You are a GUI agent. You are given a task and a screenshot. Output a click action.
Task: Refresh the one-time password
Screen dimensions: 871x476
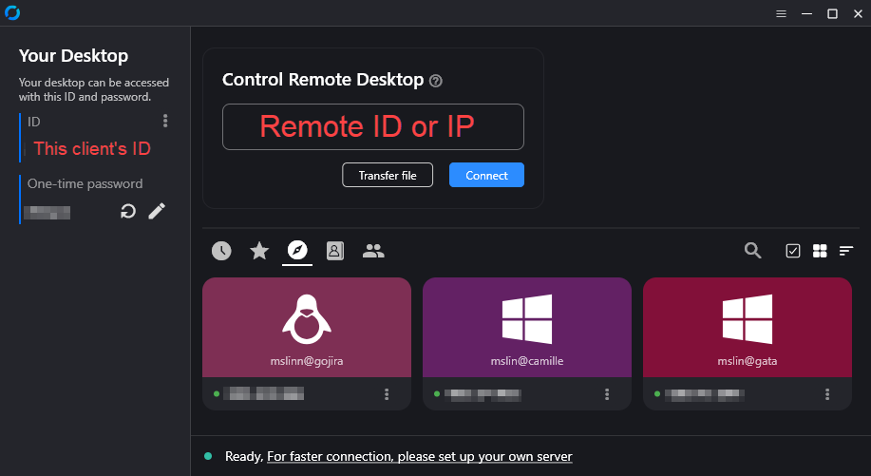click(x=128, y=211)
